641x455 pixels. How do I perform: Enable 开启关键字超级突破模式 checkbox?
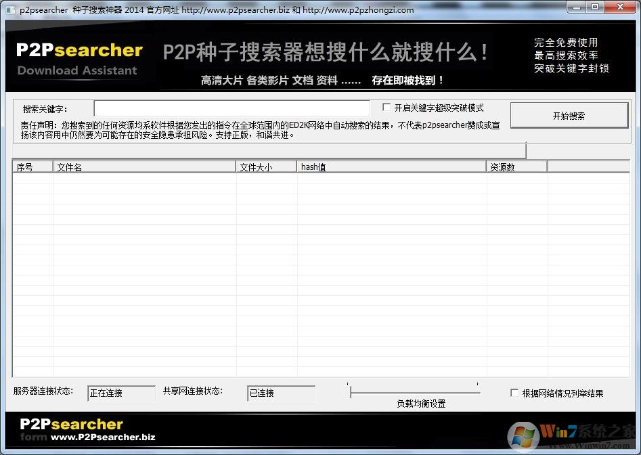(387, 106)
